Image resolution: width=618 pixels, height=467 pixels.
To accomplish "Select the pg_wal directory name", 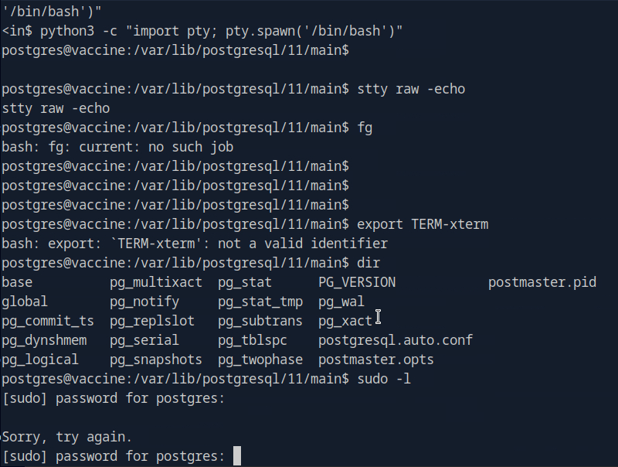I will point(341,302).
